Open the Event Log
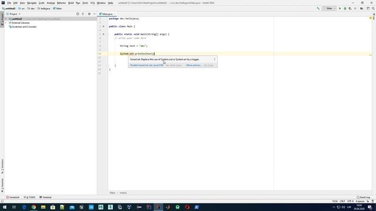Screen dimensions: 376x211 (363, 198)
